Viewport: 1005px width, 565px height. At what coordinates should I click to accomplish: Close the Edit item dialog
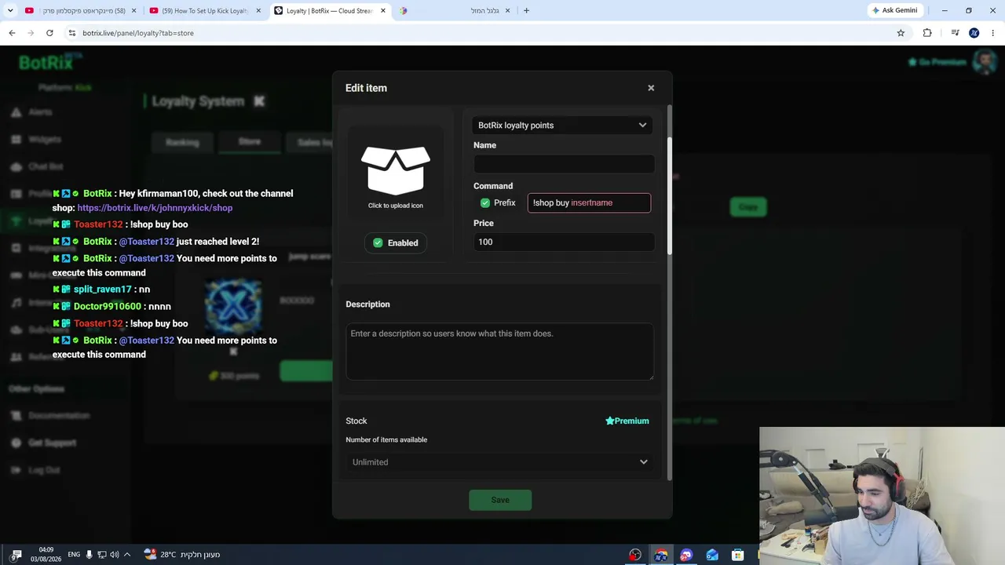click(x=651, y=88)
